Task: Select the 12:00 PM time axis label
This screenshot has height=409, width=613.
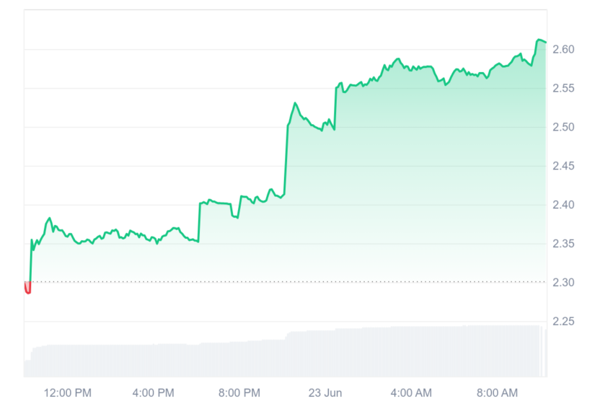Action: pos(67,393)
